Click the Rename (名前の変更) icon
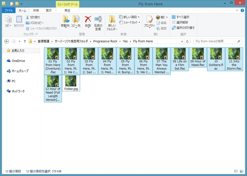Image resolution: width=247 pixels, height=176 pixels. pos(98,19)
